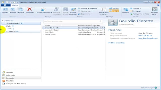This screenshot has height=90, width=161.
Task: Click the Modifier ce contact link in preview
Action: [x=116, y=43]
